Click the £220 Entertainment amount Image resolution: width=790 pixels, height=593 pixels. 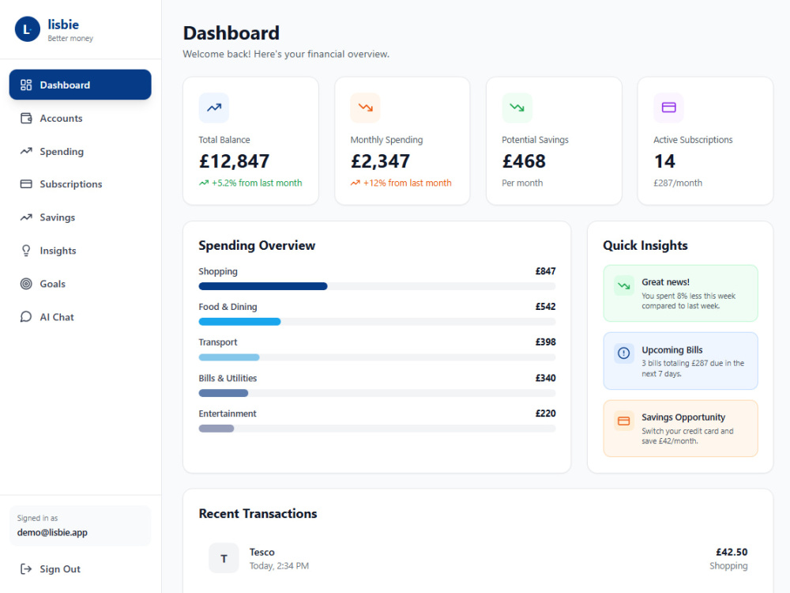pos(545,414)
